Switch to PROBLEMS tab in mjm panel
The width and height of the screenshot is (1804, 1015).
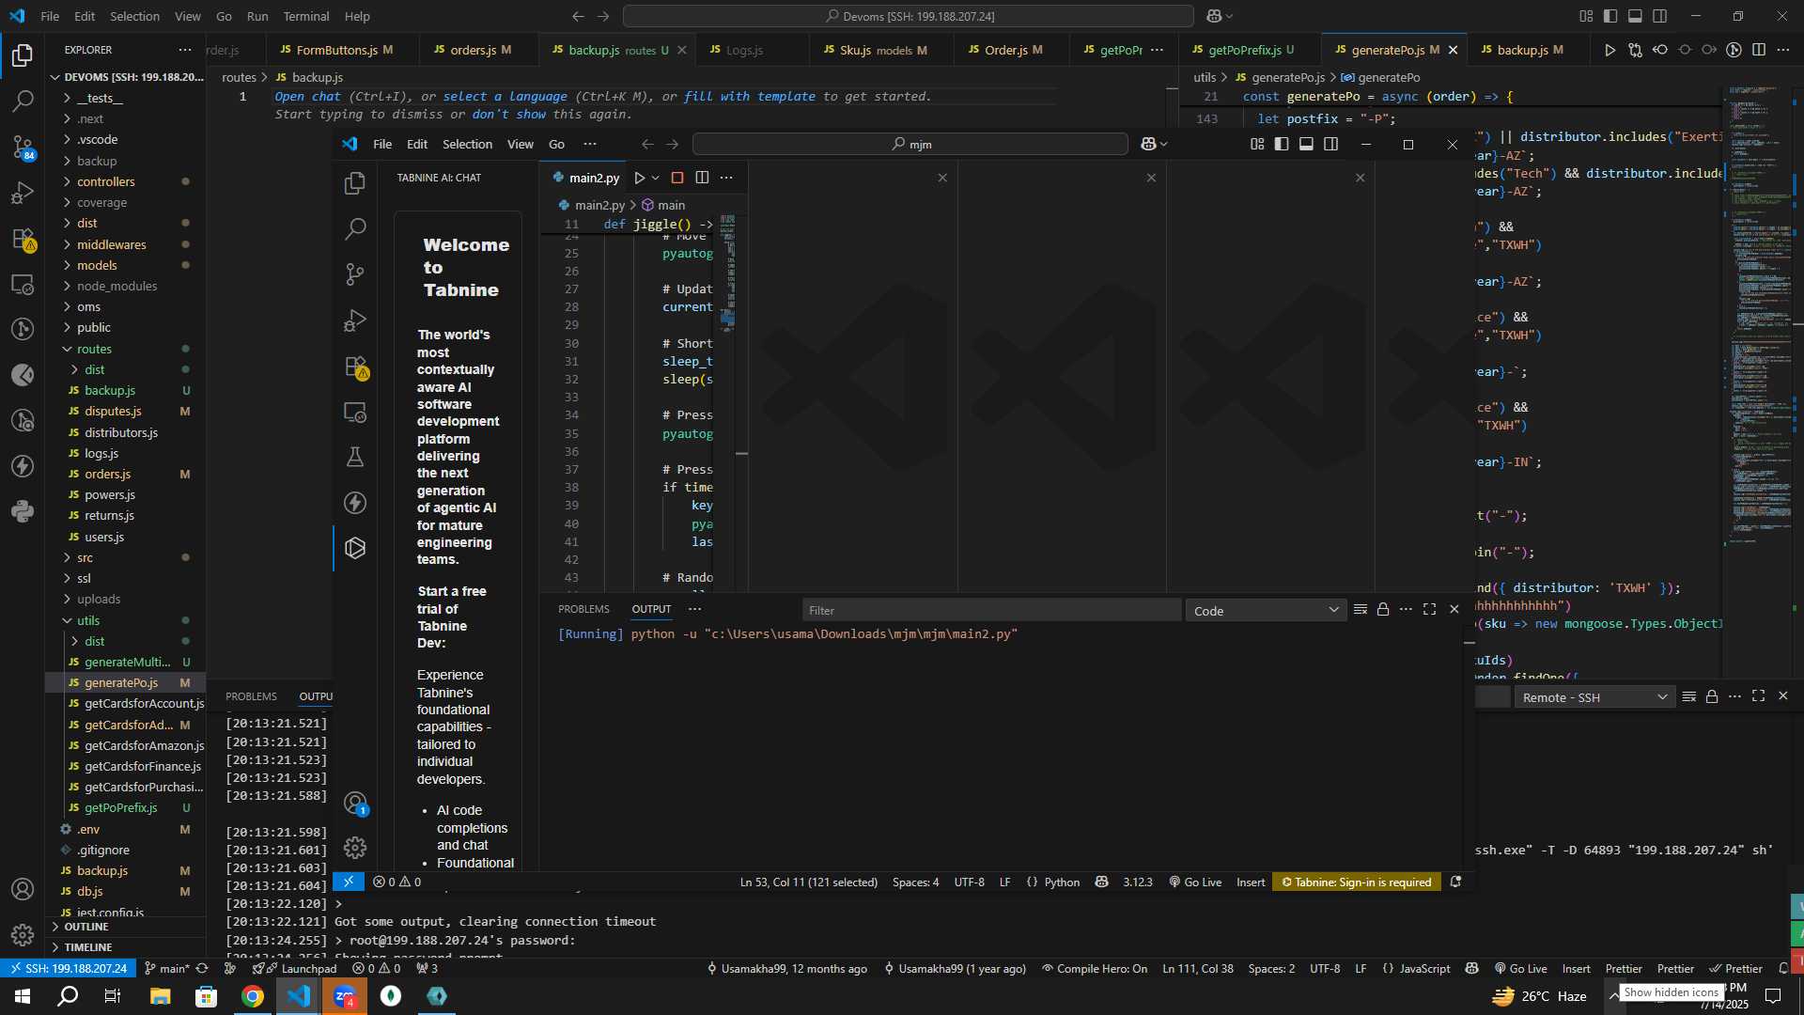583,609
